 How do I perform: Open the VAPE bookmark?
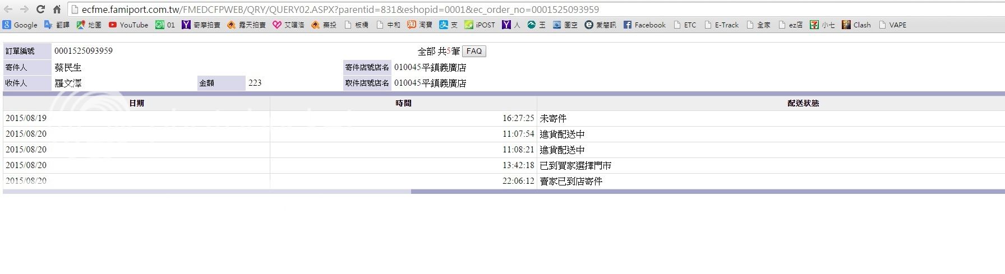[893, 25]
